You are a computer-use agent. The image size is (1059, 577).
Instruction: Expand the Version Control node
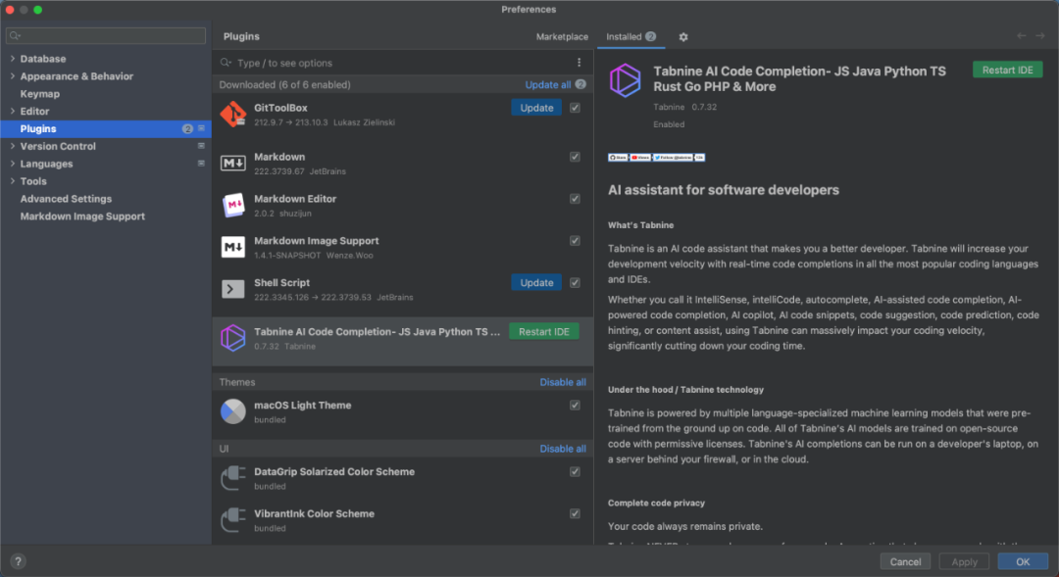12,146
